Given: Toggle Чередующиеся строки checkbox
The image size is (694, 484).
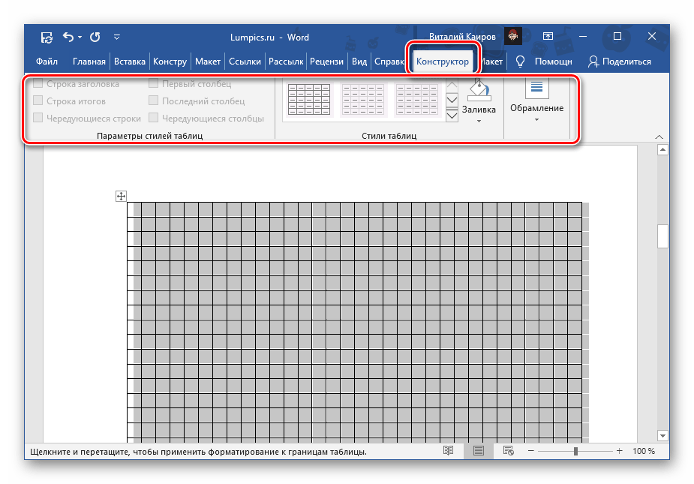Looking at the screenshot, I should click(38, 118).
